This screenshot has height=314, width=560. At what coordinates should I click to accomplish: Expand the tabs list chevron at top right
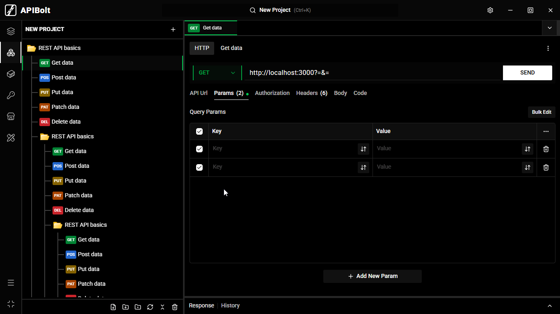[550, 28]
